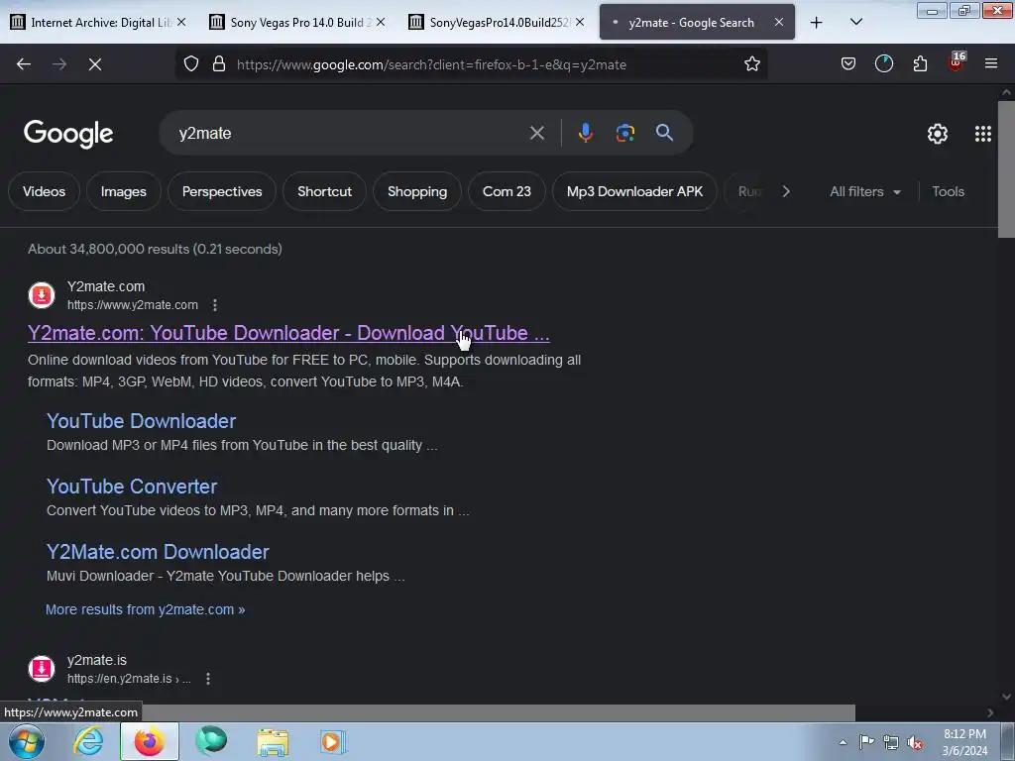Viewport: 1015px width, 761px height.
Task: Select the Shopping filter chip
Action: pos(417,191)
